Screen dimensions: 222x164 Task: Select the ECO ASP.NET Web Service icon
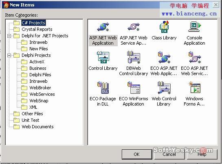(195, 58)
